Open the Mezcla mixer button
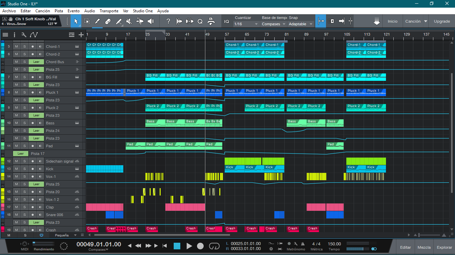Viewport: 455px width, 255px height. pyautogui.click(x=424, y=247)
